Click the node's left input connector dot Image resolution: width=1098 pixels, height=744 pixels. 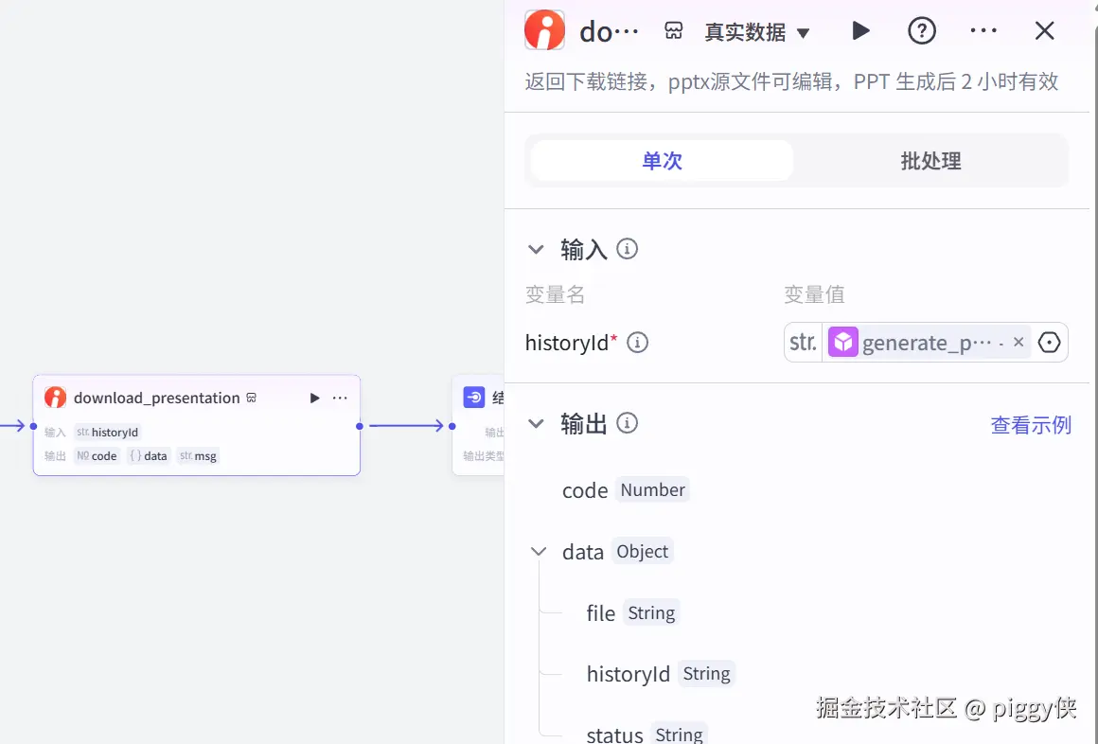click(x=34, y=426)
